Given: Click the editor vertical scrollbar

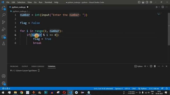Looking at the screenshot, I should pyautogui.click(x=169, y=29).
